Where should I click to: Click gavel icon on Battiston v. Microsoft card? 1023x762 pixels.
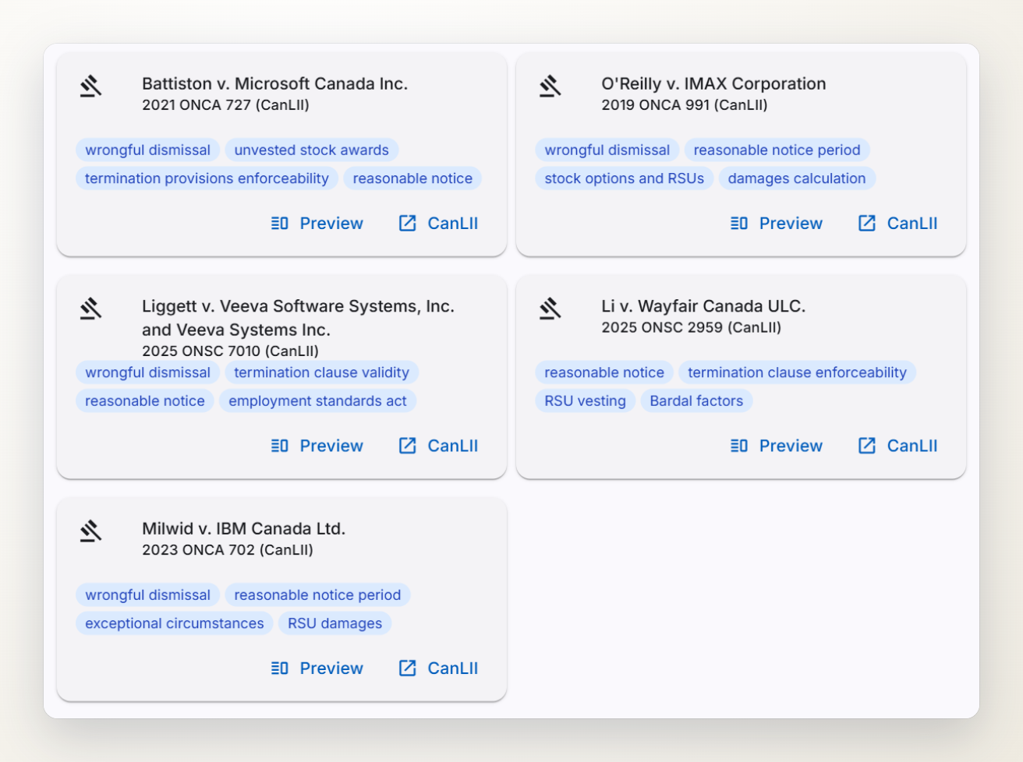tap(91, 86)
